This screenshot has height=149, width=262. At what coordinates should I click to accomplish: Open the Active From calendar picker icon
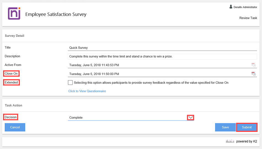[x=253, y=65]
